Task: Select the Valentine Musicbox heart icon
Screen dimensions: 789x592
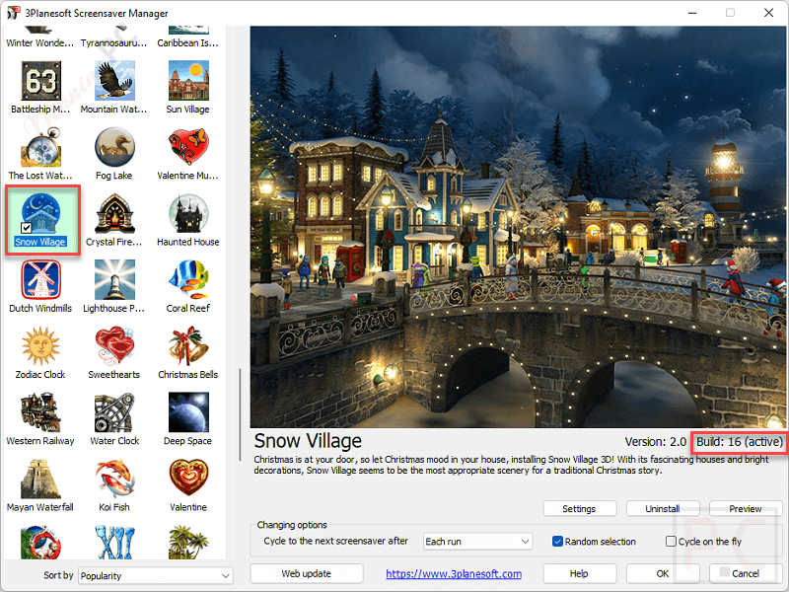Action: pyautogui.click(x=188, y=147)
